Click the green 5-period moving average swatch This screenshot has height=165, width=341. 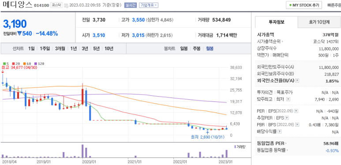pos(4,64)
